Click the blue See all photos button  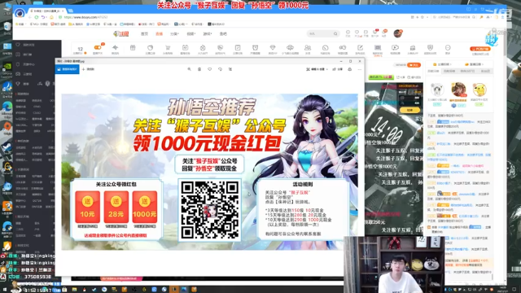coord(67,69)
